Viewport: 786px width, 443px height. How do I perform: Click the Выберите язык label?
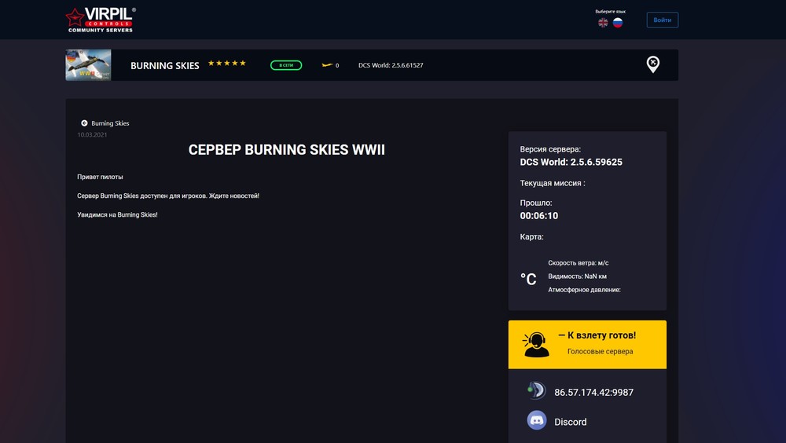pyautogui.click(x=611, y=12)
